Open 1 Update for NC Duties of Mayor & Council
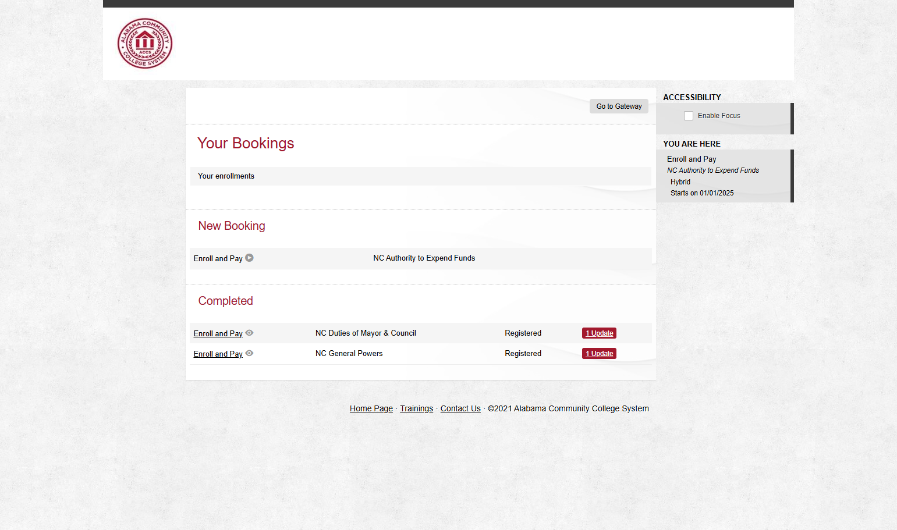Screen dimensions: 897x530 pyautogui.click(x=599, y=333)
